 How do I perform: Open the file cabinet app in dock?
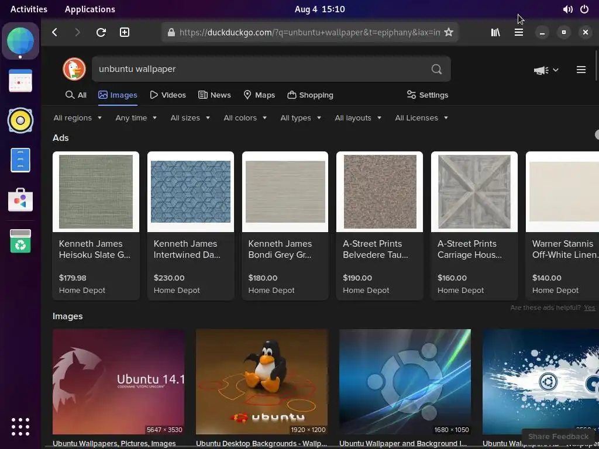20,160
